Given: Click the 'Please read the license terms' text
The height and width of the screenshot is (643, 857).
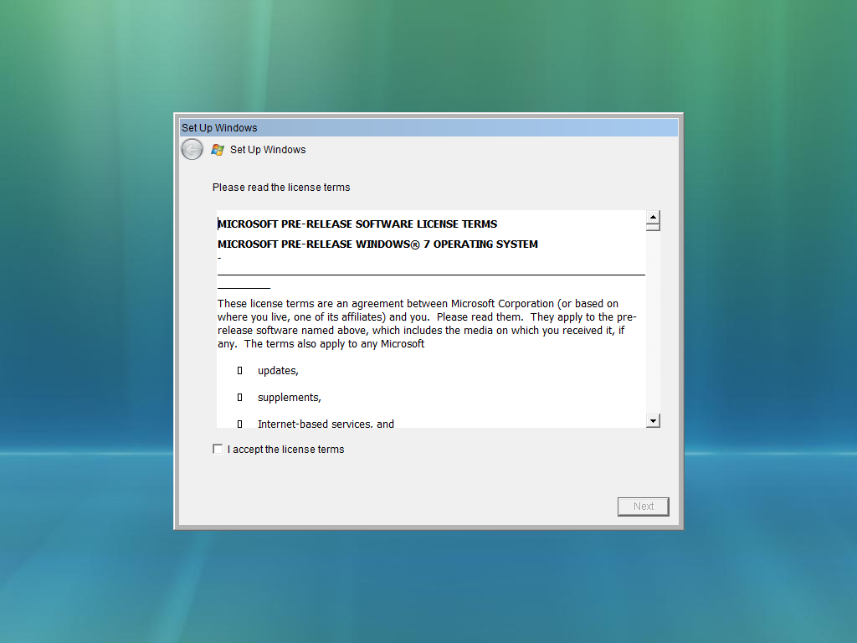Looking at the screenshot, I should [x=281, y=188].
